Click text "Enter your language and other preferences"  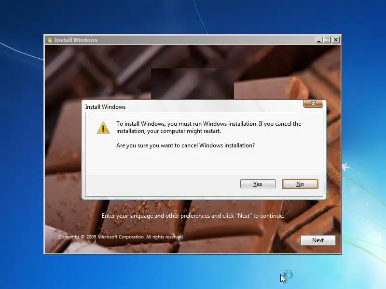[156, 216]
